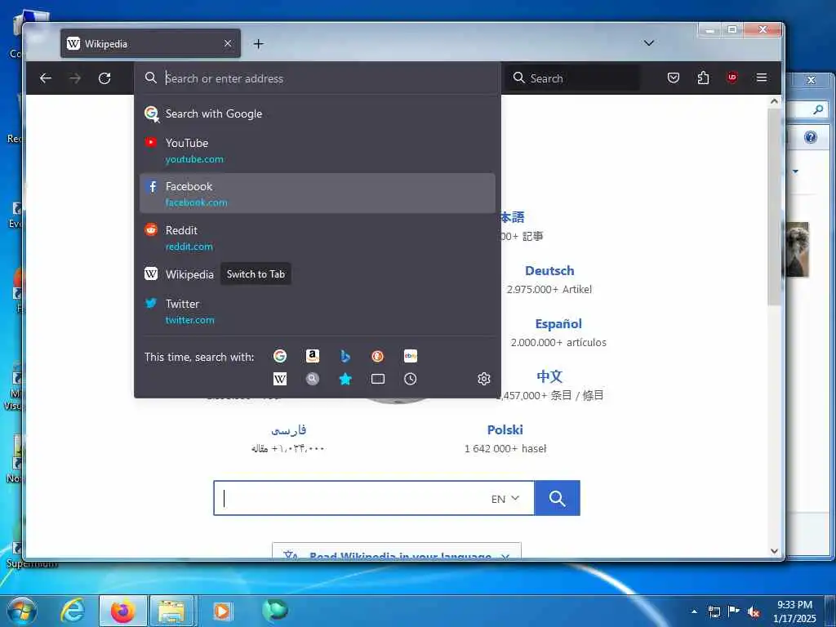Click the taskbar clock 9:33 PM
The width and height of the screenshot is (836, 627).
[794, 605]
